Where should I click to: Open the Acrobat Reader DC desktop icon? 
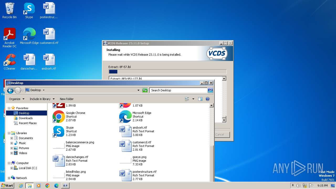pos(9,38)
